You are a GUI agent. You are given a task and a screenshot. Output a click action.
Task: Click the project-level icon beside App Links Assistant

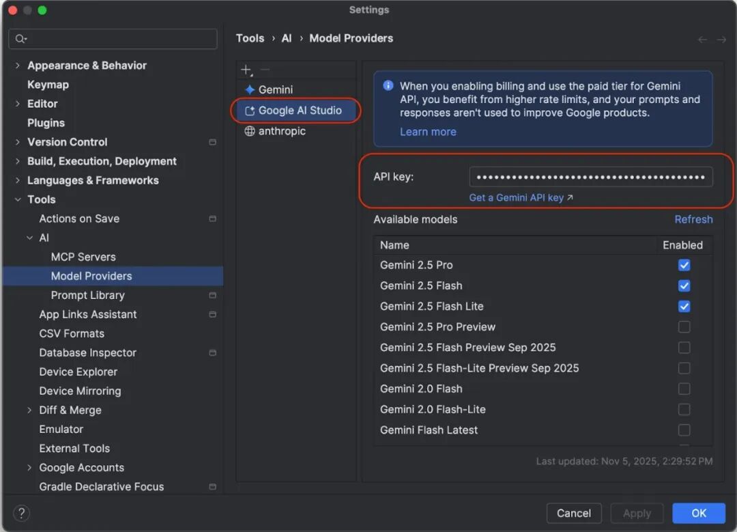pos(212,314)
